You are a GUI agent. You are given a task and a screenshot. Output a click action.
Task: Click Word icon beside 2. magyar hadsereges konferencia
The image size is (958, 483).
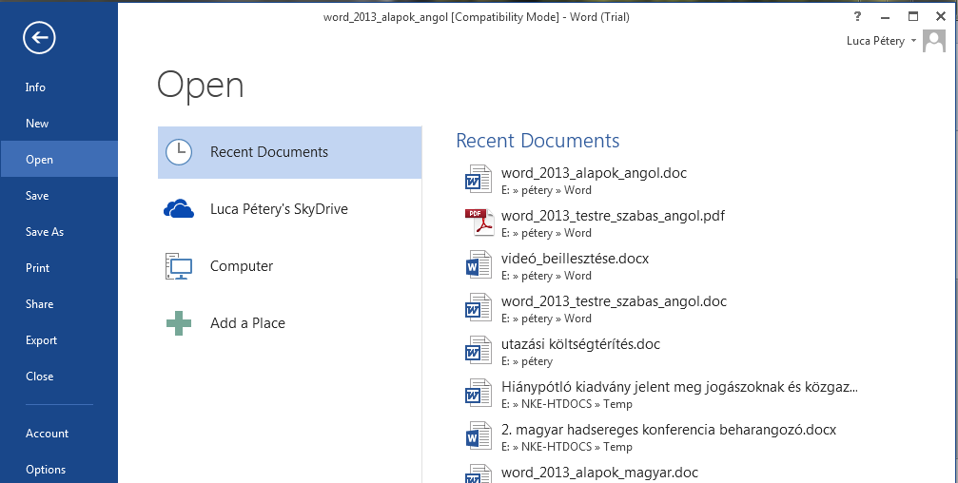pos(478,436)
